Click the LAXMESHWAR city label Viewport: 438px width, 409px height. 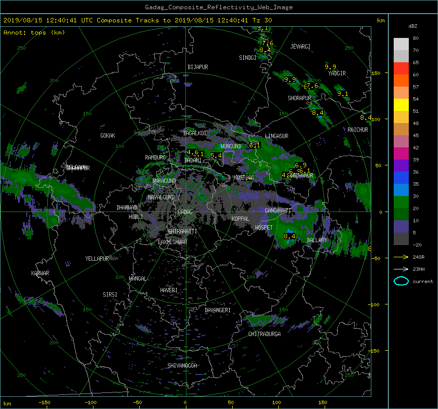[x=172, y=242]
